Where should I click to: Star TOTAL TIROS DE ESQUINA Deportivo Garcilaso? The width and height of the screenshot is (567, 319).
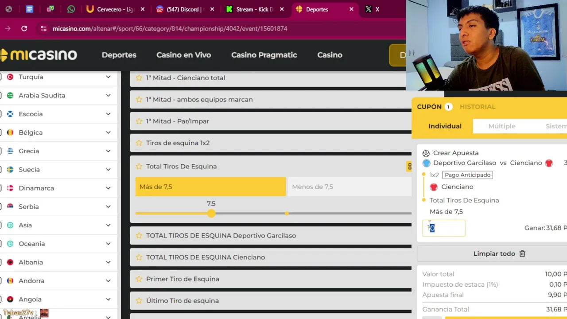click(x=139, y=236)
